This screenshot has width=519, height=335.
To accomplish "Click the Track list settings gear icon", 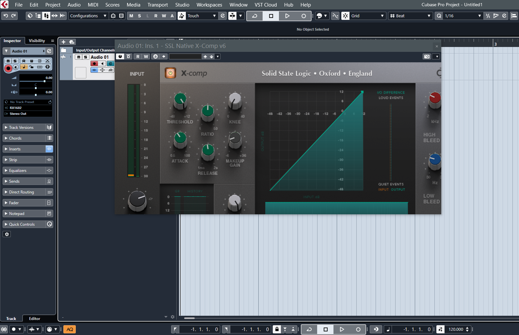I will click(172, 317).
